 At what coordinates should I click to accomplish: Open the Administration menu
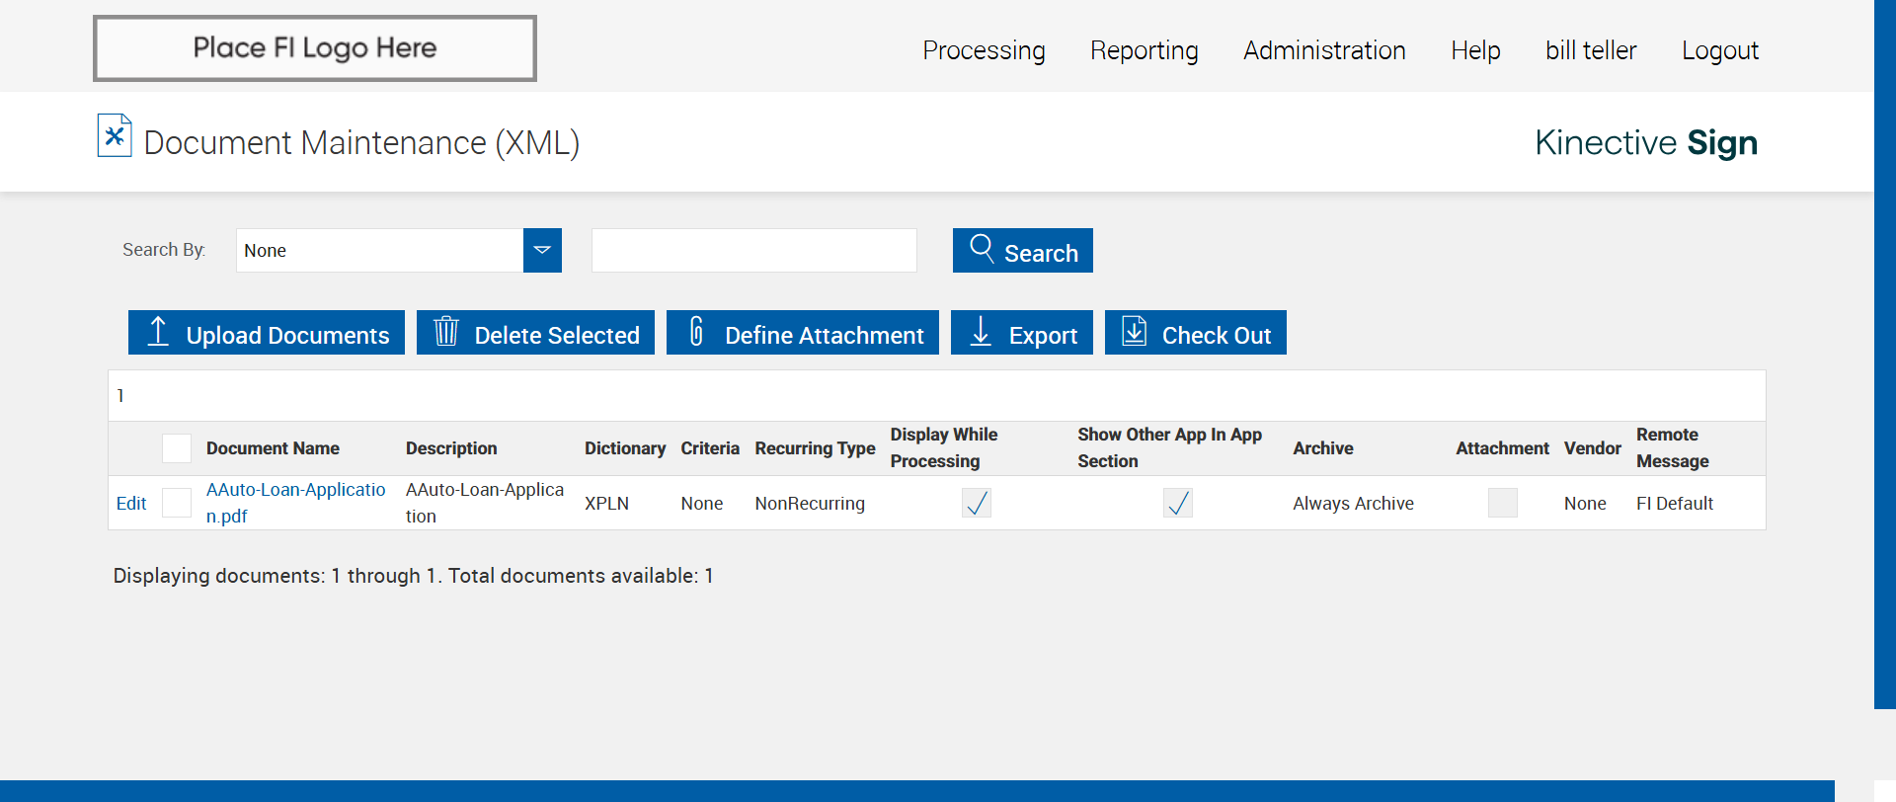[1324, 50]
